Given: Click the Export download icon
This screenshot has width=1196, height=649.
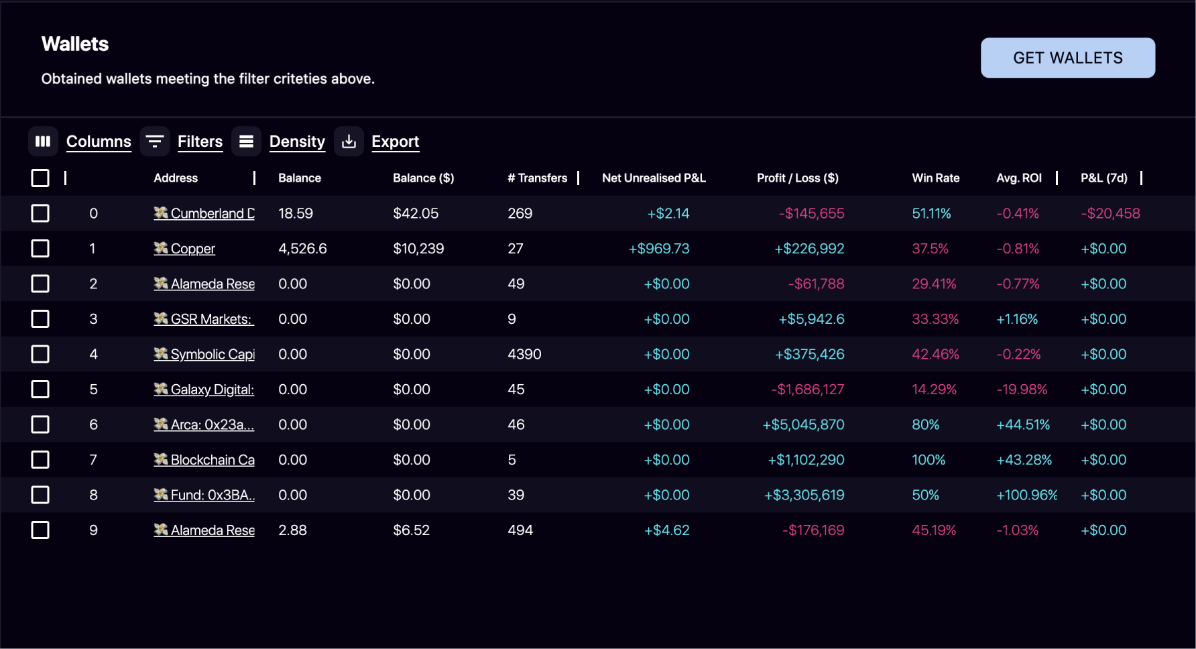Looking at the screenshot, I should (349, 141).
